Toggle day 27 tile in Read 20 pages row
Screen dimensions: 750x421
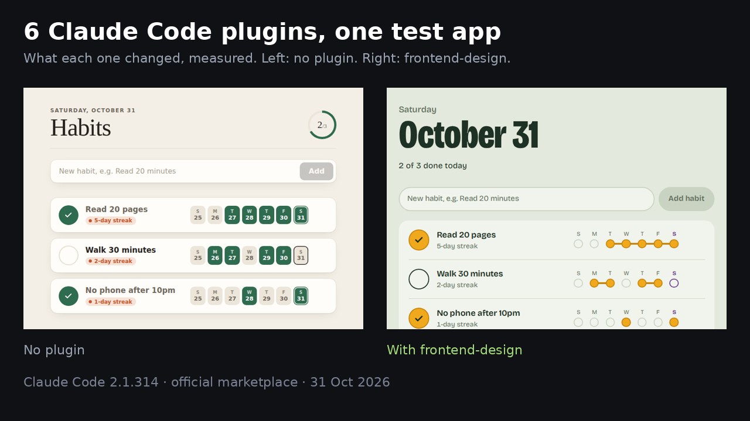(x=232, y=215)
